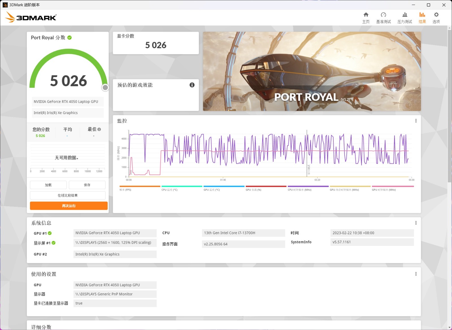
Task: Click the 显卡分数 5 026 card
Action: click(x=156, y=43)
